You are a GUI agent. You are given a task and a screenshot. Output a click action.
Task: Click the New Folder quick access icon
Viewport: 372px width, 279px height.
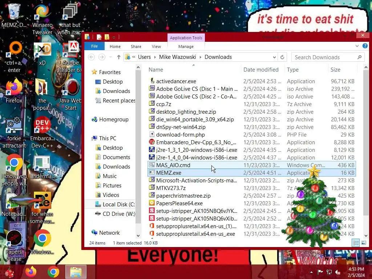(107, 37)
